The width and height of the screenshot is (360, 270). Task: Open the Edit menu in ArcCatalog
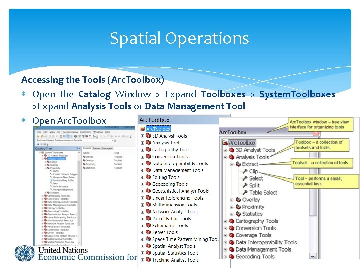point(46,132)
